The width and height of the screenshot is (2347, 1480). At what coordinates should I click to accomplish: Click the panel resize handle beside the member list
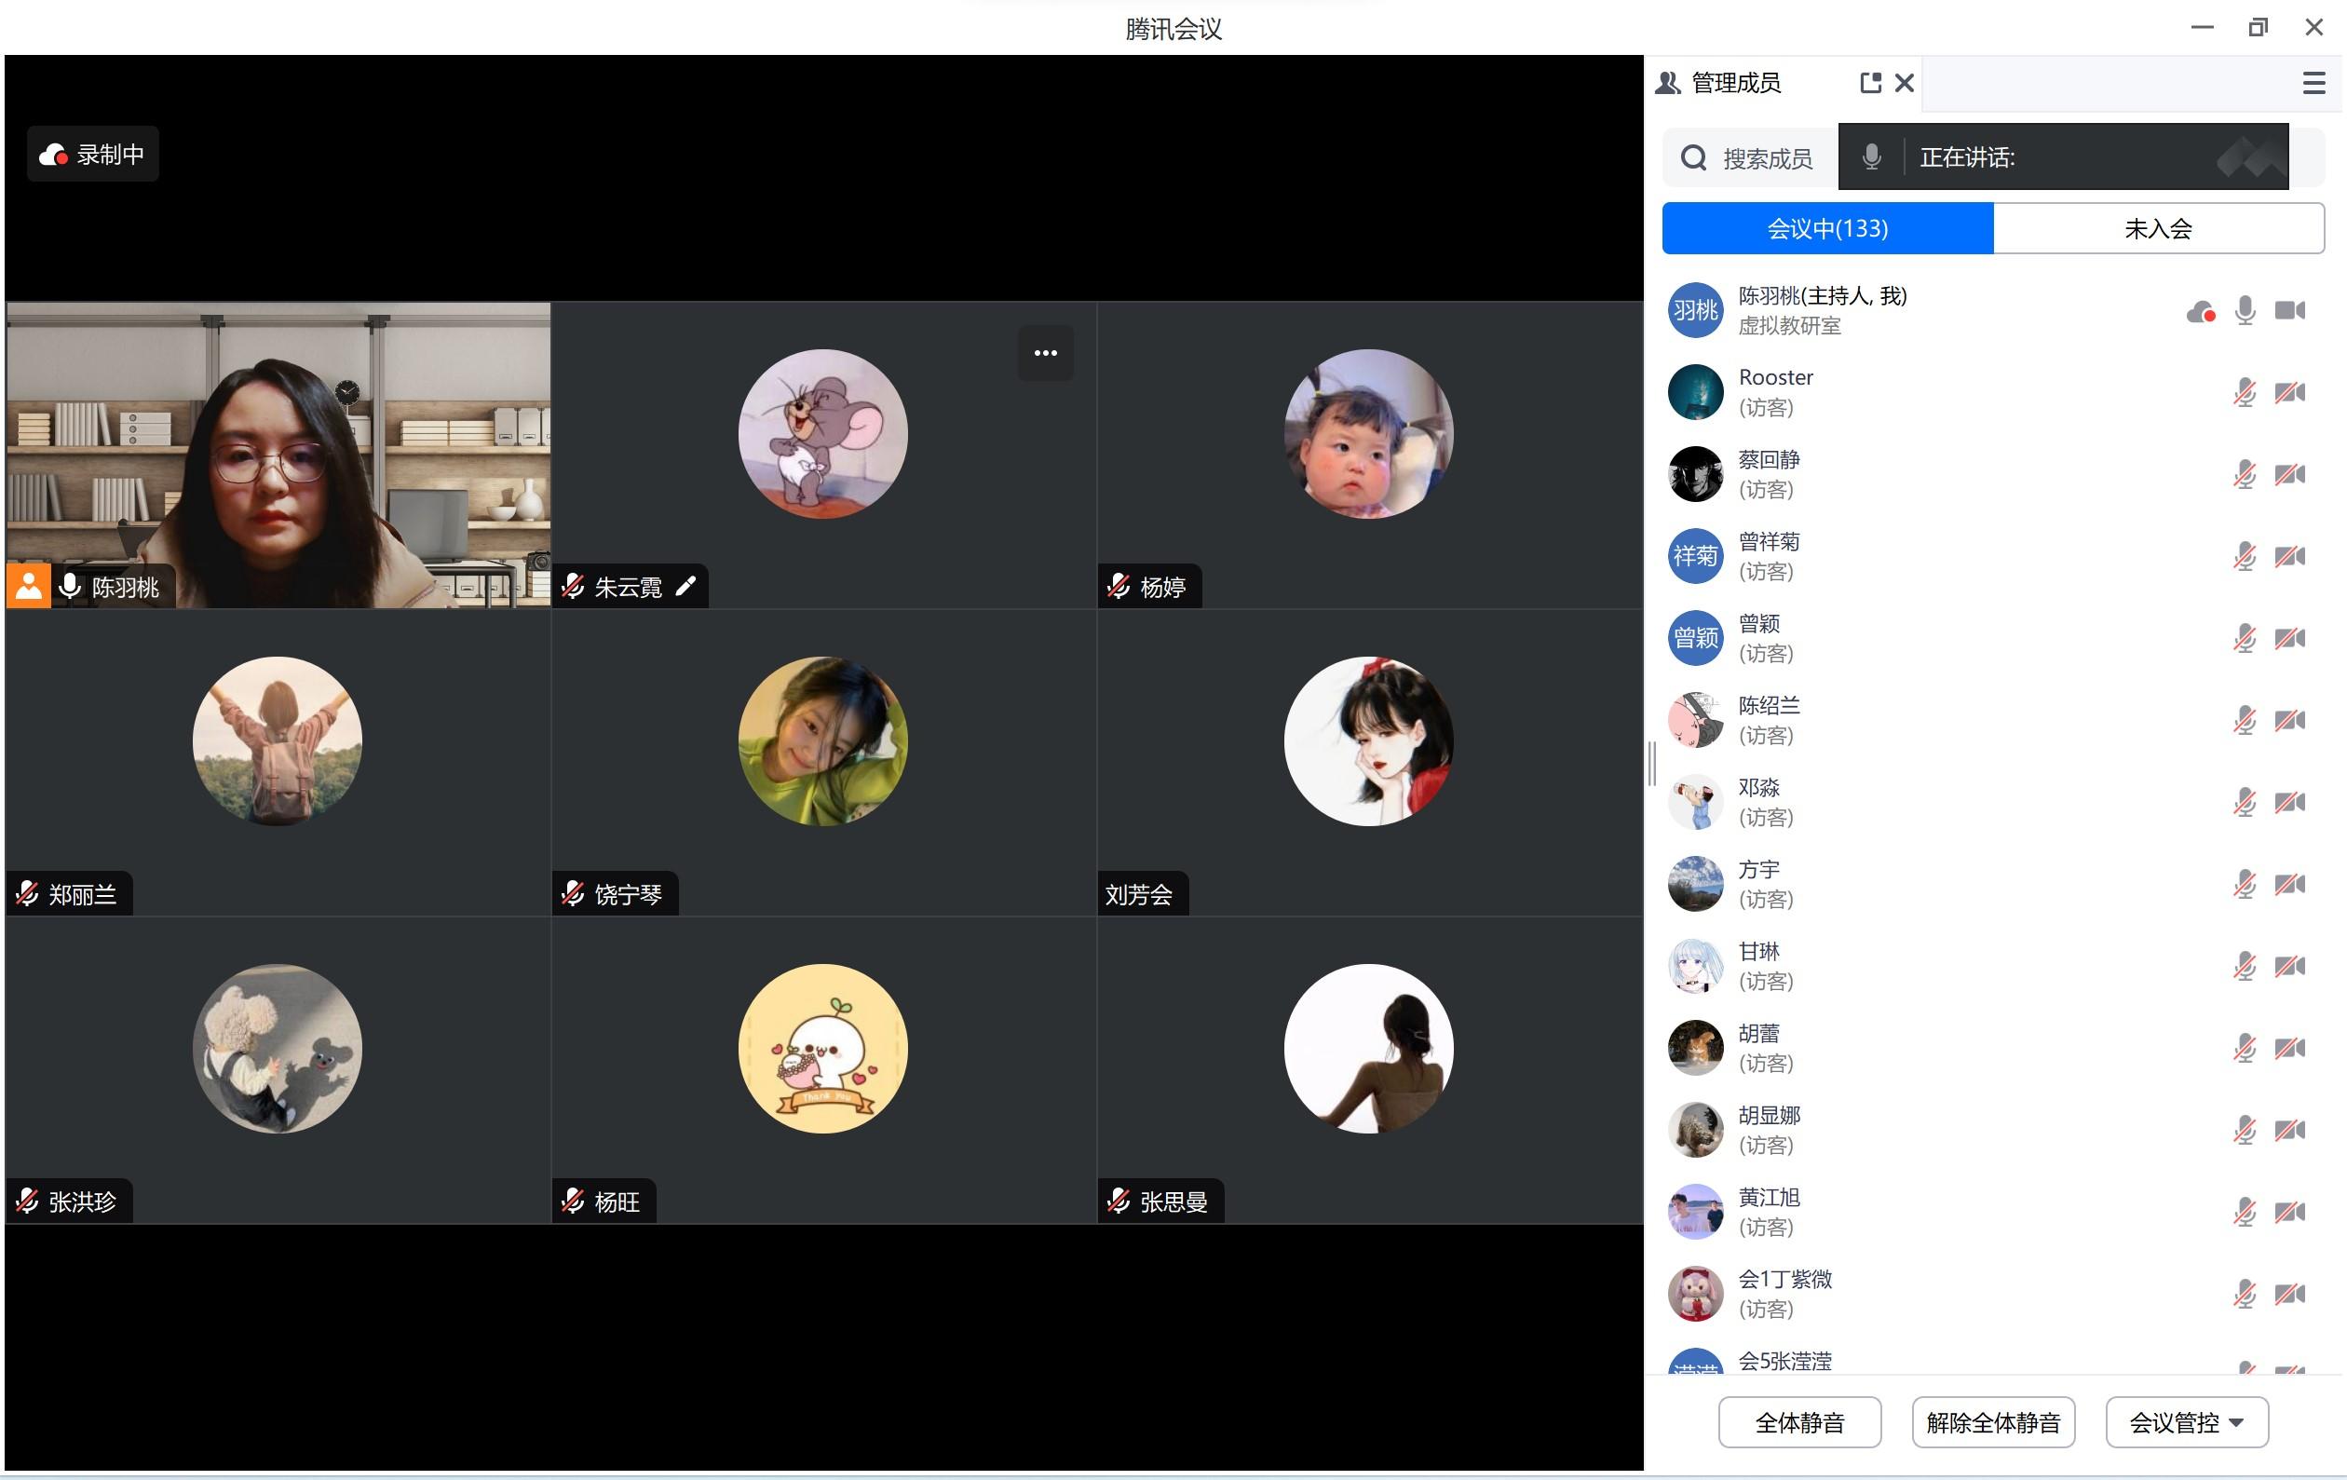(1651, 764)
